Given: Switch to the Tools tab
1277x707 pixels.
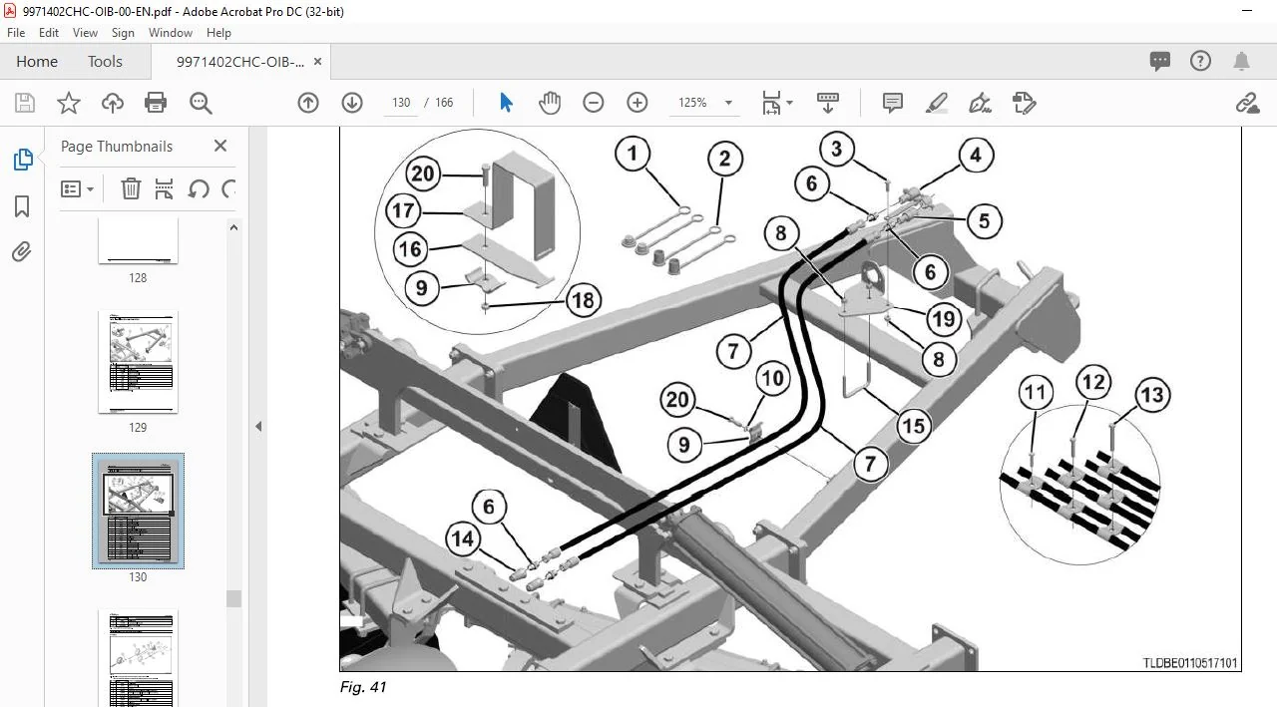Looking at the screenshot, I should click(105, 62).
